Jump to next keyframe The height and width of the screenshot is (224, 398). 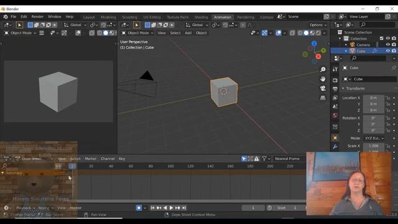point(177,208)
